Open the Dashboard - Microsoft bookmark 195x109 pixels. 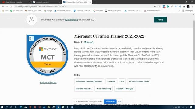click(x=63, y=11)
